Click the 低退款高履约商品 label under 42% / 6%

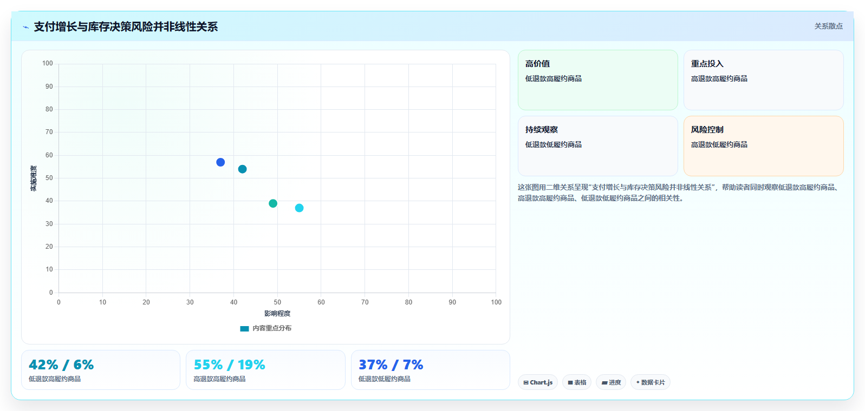tap(55, 379)
